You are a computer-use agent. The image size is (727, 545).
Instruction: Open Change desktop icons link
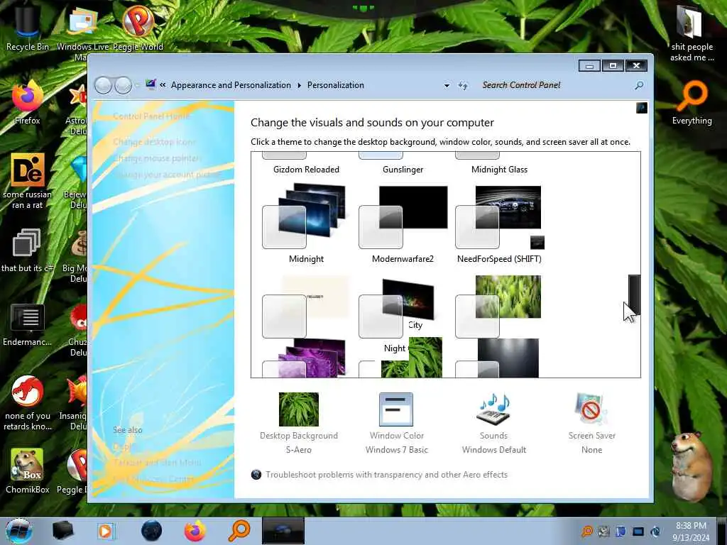154,142
